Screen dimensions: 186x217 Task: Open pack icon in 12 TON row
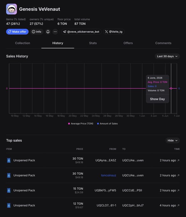(x=9, y=206)
